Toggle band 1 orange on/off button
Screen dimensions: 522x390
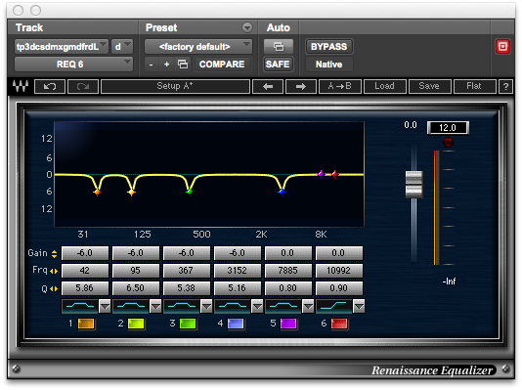pyautogui.click(x=86, y=324)
